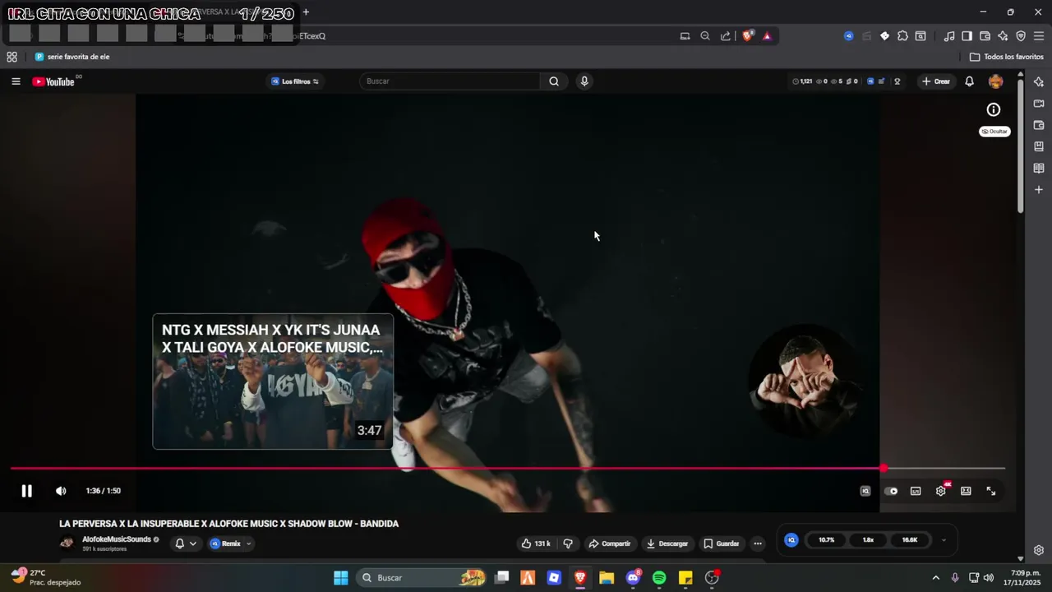Open Leo AI sparkle icon in toolbar
1052x592 pixels.
(1003, 35)
